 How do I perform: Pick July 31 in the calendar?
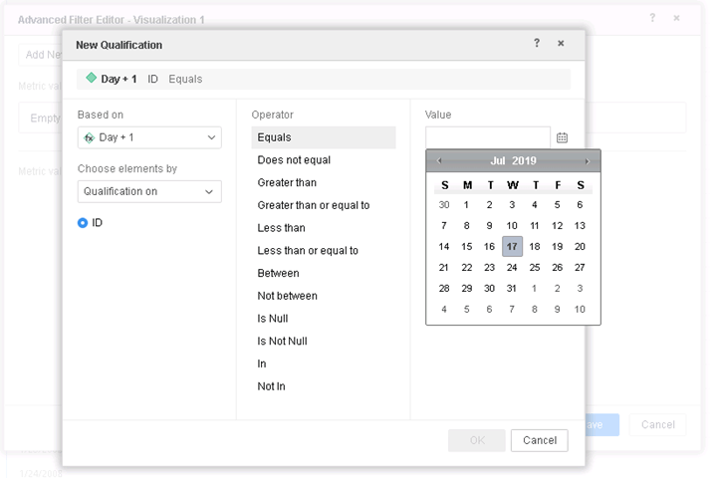point(512,288)
